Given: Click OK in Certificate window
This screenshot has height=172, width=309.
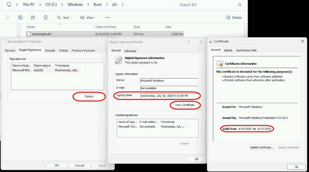Looking at the screenshot, I should [296, 167].
